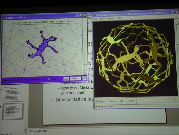Click the 1.0000 distance input field
The image size is (179, 135).
click(x=75, y=79)
